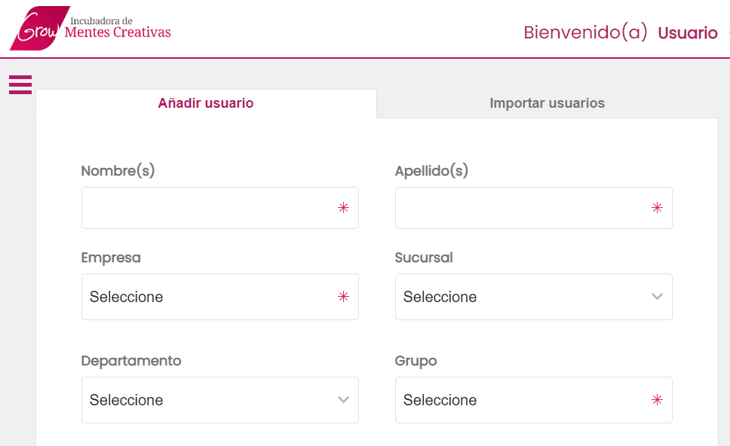Click the chevron on the Departamento selector

coord(344,400)
